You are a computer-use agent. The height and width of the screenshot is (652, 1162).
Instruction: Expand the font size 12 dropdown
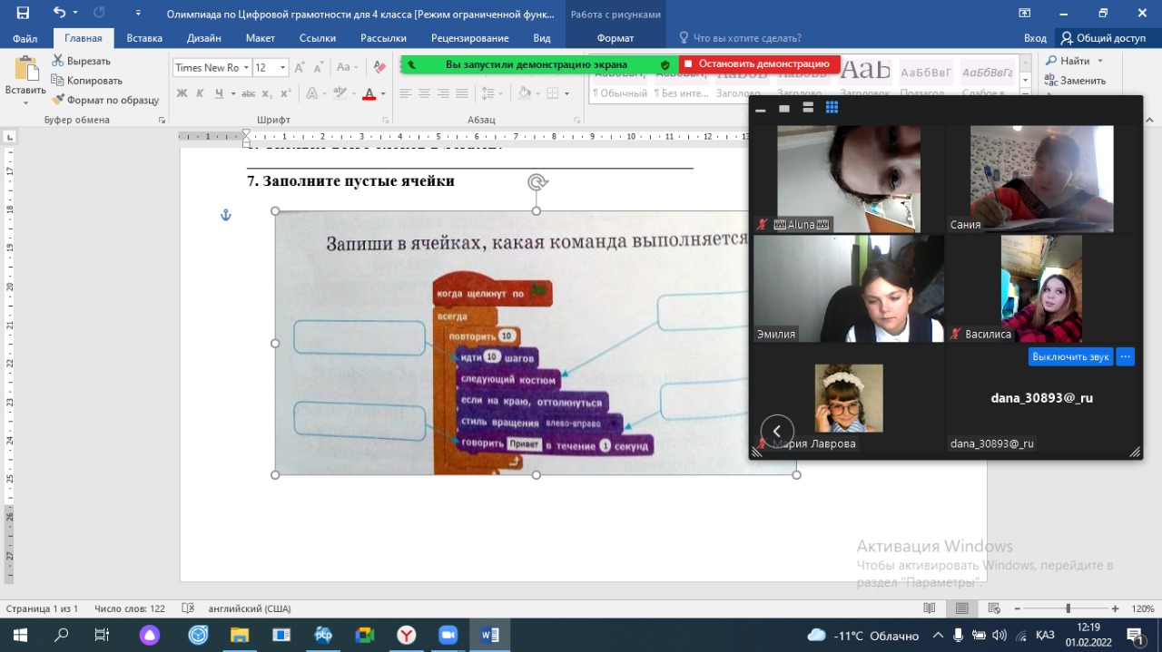(283, 67)
